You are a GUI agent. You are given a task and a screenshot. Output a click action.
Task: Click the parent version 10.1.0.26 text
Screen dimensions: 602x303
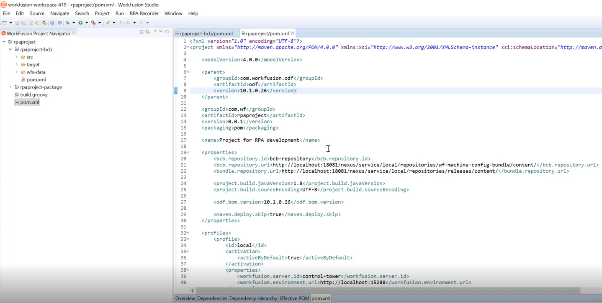tap(253, 91)
